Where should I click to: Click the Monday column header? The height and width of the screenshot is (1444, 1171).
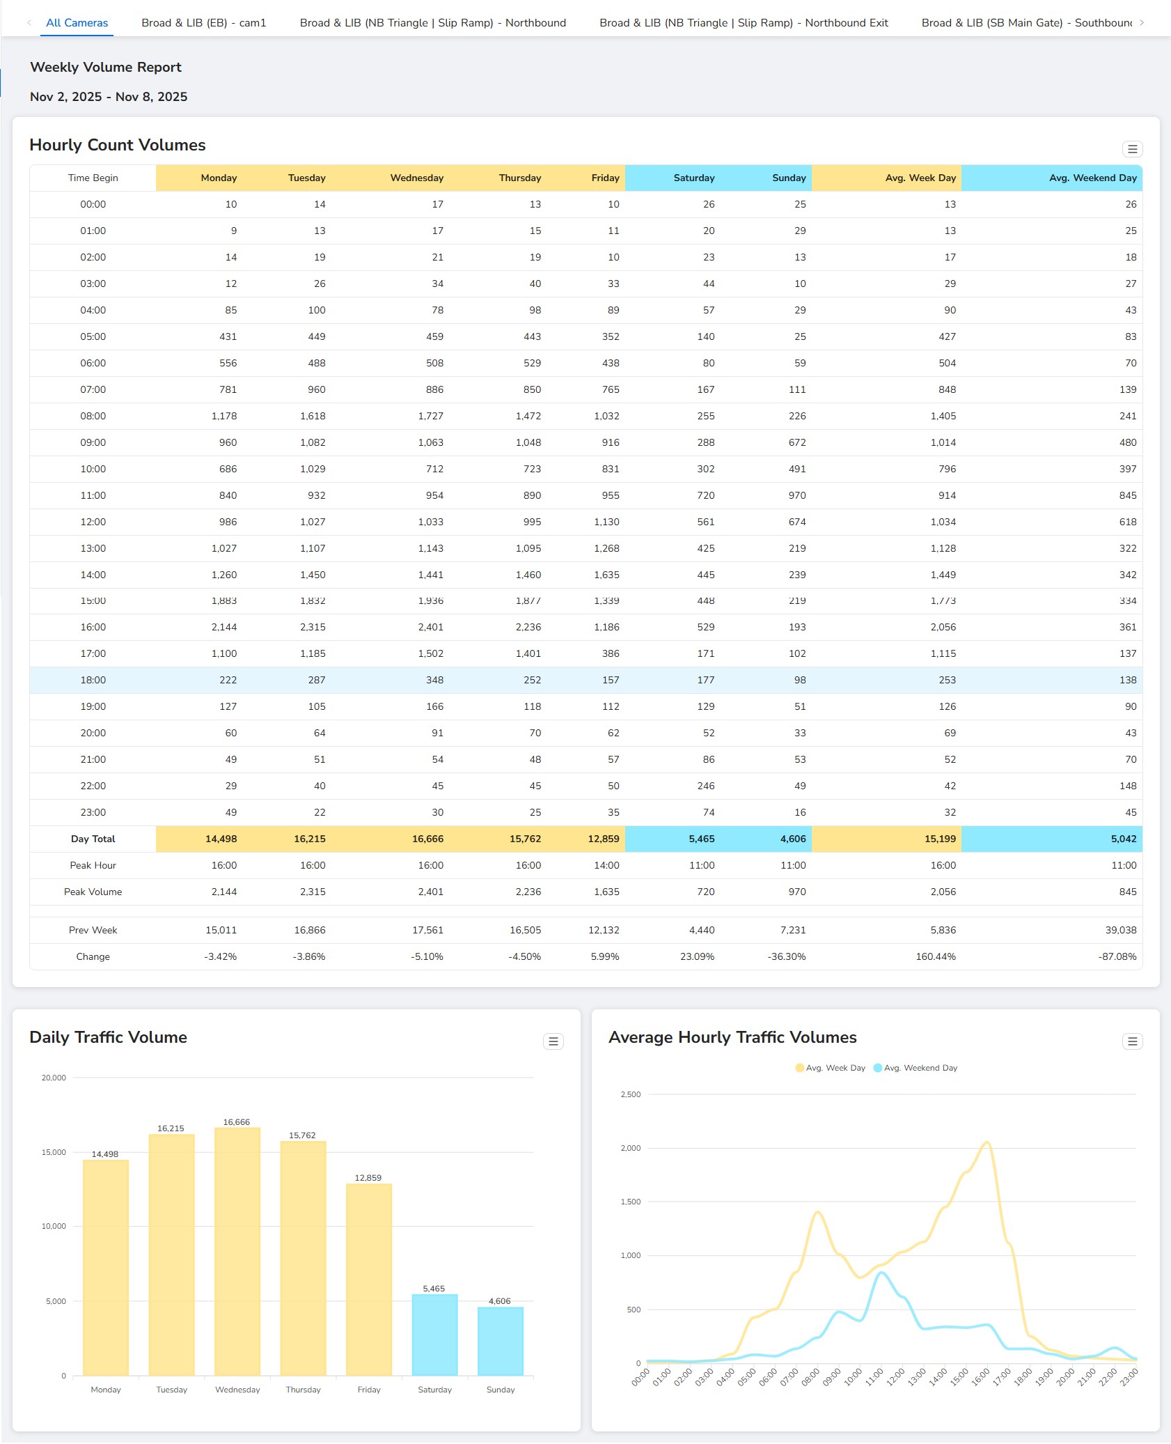pyautogui.click(x=219, y=178)
